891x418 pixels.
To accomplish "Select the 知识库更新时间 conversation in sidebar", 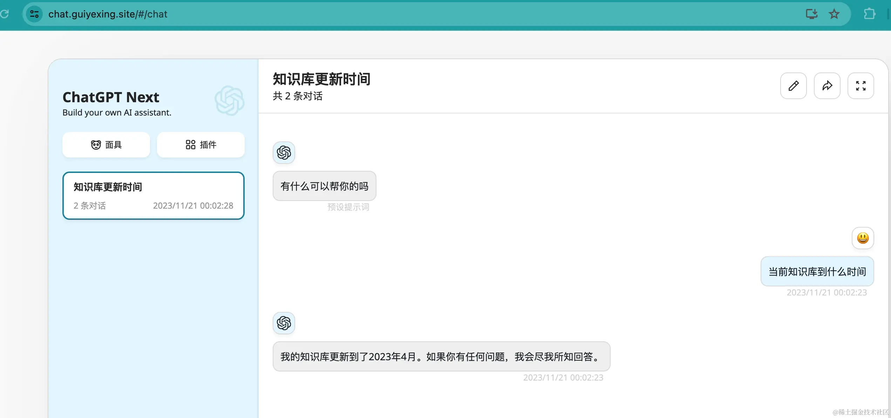I will click(x=153, y=196).
